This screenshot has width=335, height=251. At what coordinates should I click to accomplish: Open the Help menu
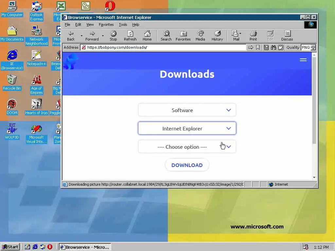[x=135, y=25]
